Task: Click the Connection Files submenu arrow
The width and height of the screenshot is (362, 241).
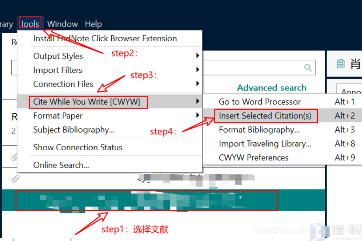Action: click(198, 83)
